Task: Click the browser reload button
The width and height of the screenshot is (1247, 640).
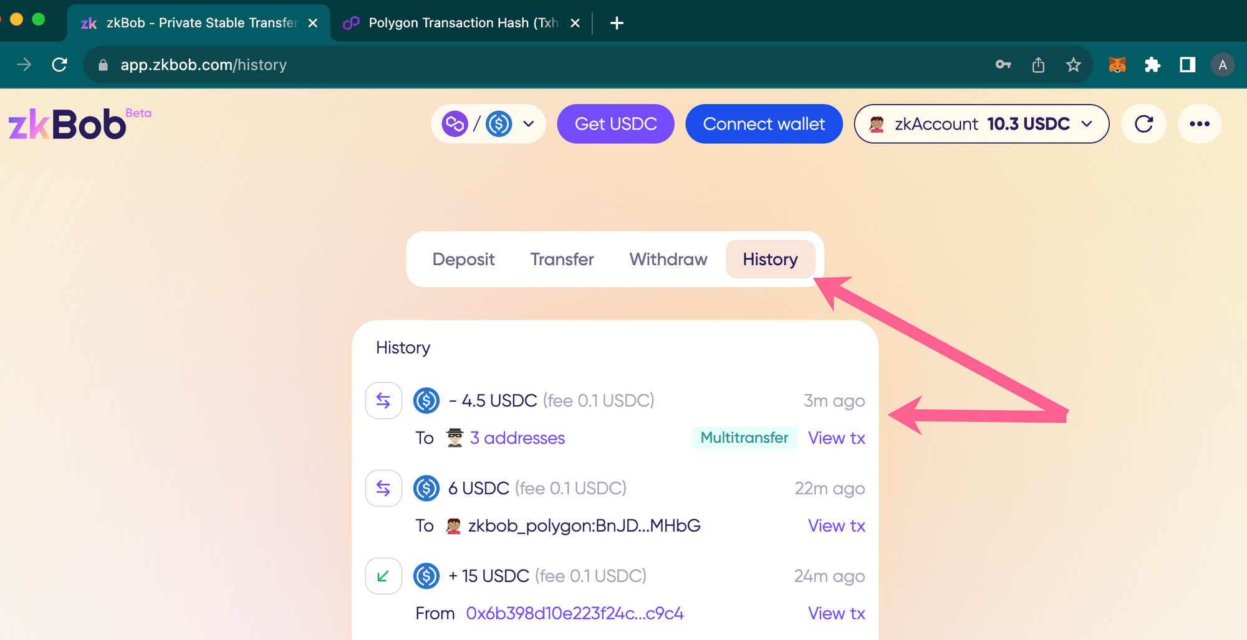Action: [59, 65]
